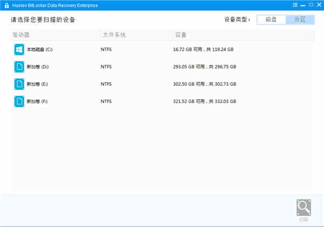Click NTFS in the C: row
Screen dimensions: 324x227
coord(106,50)
